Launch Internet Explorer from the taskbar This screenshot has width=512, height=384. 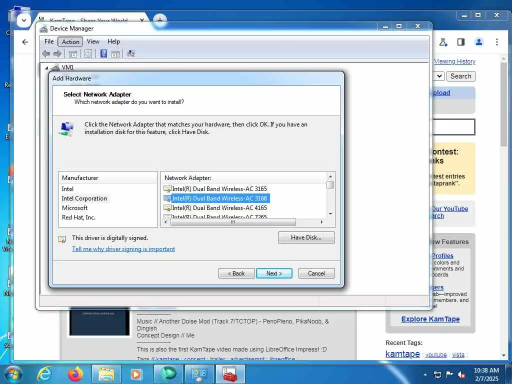pos(44,374)
